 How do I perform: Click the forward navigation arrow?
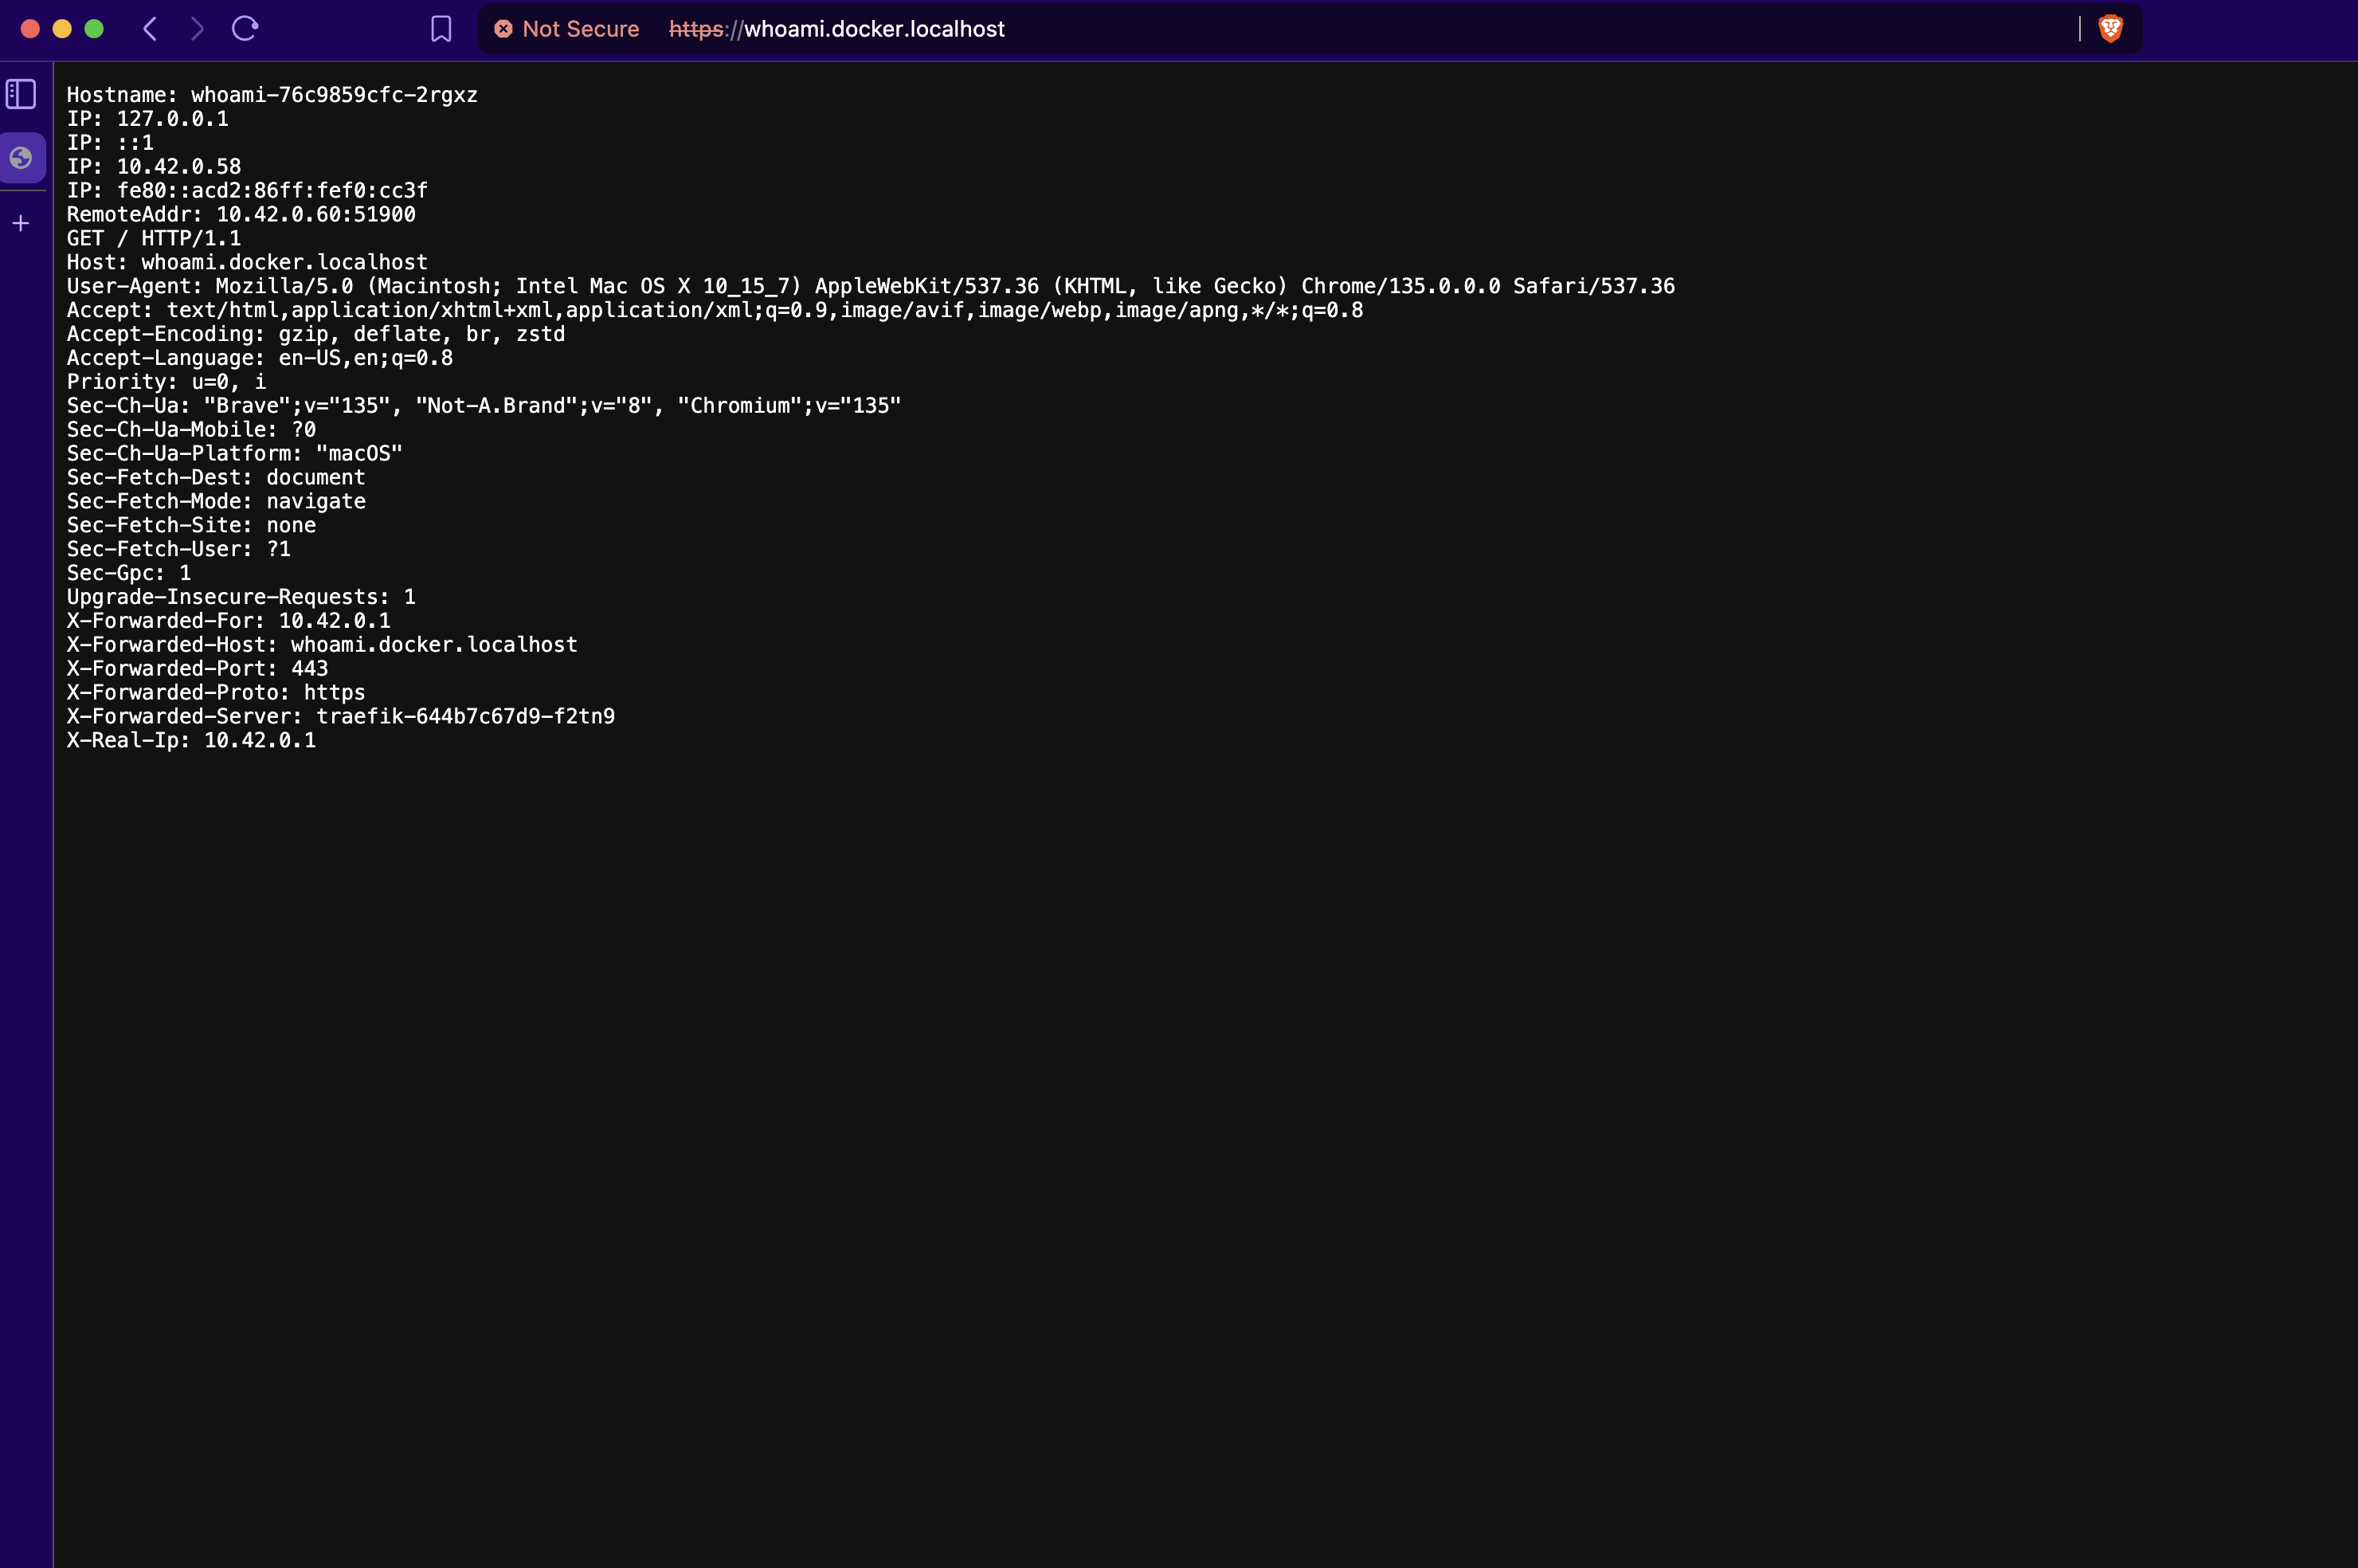[197, 29]
